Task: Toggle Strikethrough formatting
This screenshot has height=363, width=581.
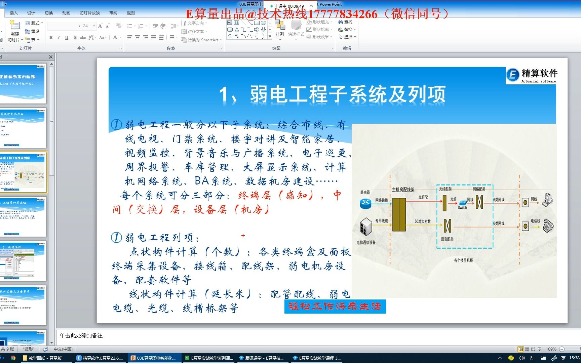Action: 83,38
